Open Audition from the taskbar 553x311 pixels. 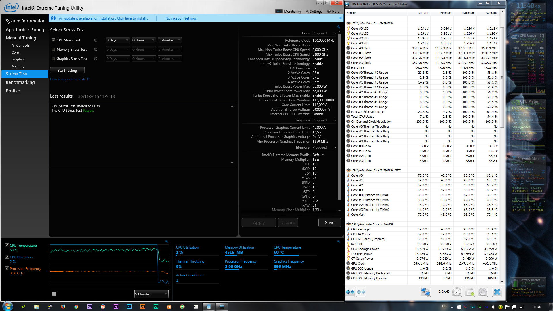pyautogui.click(x=156, y=307)
